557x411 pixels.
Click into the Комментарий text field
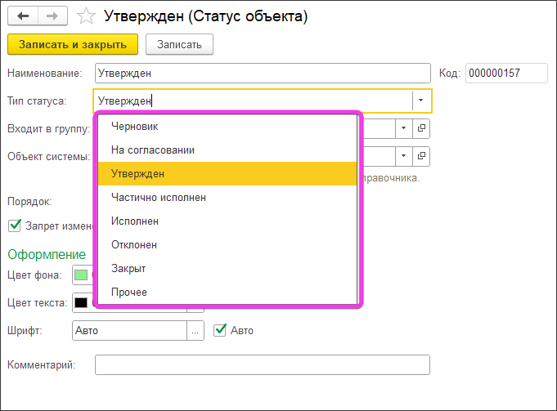click(262, 364)
